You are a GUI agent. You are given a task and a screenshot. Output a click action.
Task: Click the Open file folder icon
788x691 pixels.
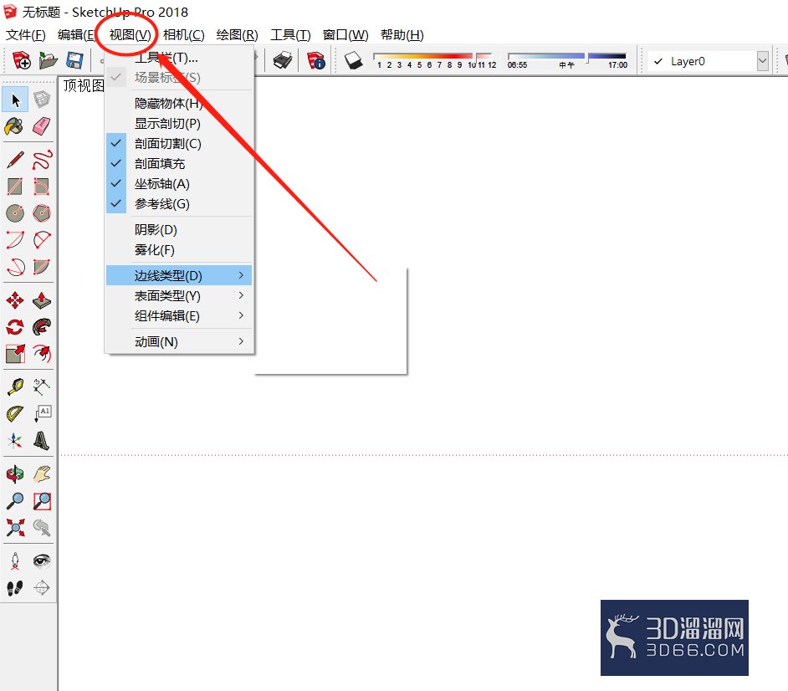(x=48, y=61)
